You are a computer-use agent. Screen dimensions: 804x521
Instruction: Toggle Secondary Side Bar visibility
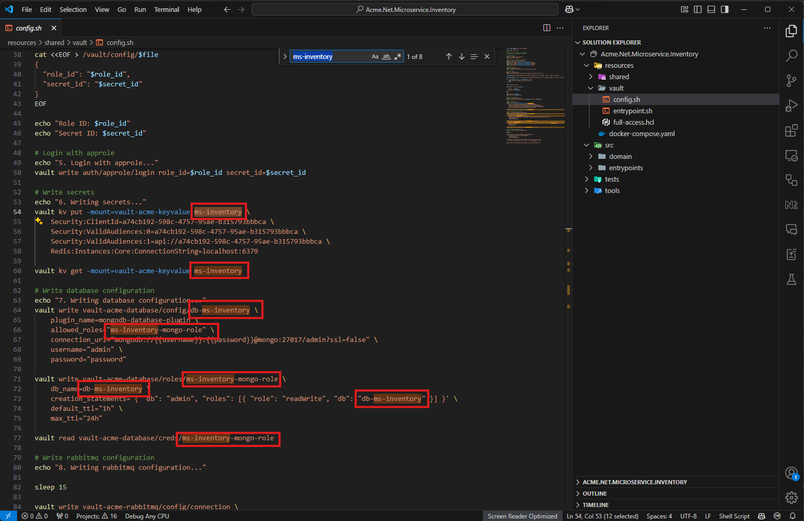tap(725, 9)
